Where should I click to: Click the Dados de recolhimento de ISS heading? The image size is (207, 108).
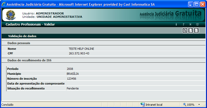pos(30,60)
